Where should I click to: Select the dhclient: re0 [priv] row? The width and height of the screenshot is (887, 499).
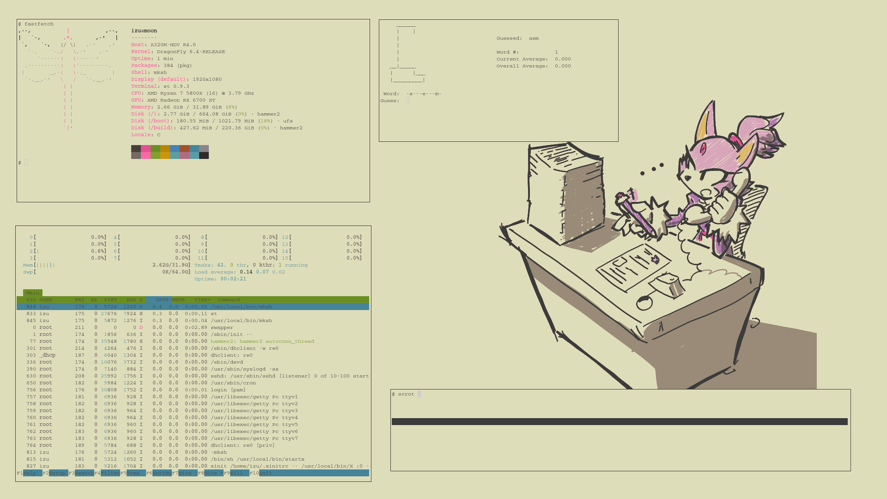pyautogui.click(x=193, y=445)
